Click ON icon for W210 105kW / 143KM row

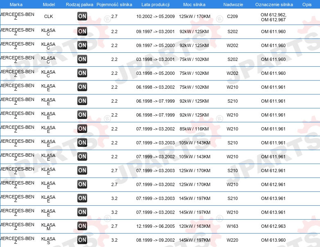point(82,157)
